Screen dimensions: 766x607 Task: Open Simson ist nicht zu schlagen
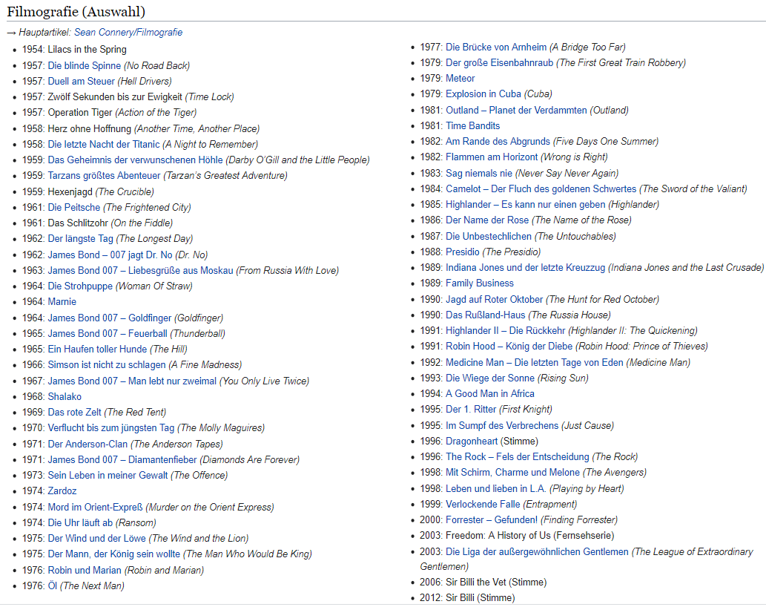pyautogui.click(x=107, y=364)
